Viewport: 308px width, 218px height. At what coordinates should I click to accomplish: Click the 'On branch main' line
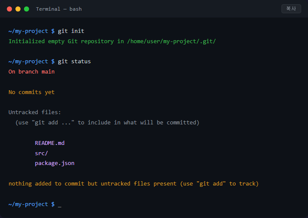tap(31, 72)
